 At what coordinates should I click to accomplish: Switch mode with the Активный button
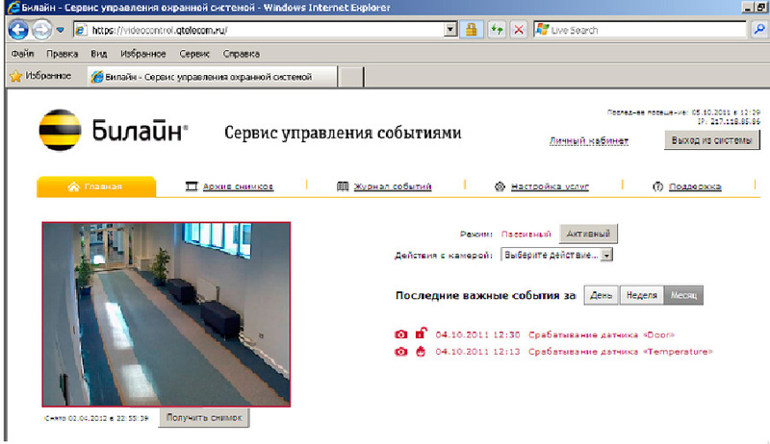(588, 234)
